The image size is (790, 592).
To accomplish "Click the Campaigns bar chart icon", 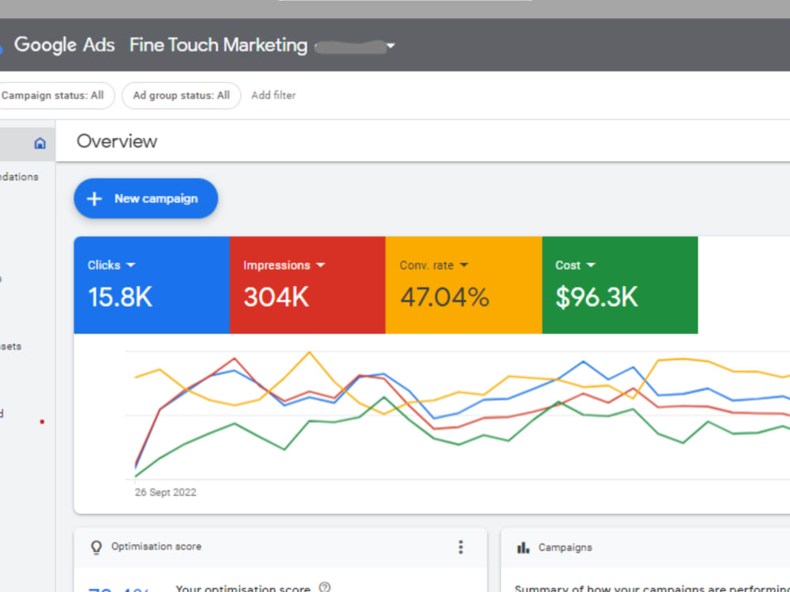I will click(523, 548).
